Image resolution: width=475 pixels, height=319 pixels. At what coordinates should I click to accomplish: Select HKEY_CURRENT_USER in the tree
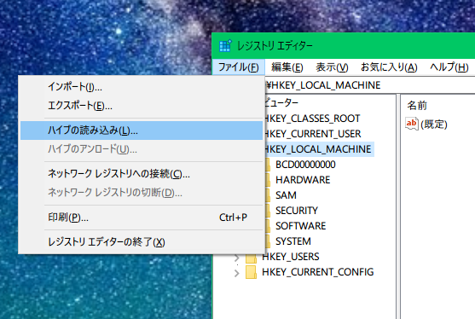click(312, 134)
